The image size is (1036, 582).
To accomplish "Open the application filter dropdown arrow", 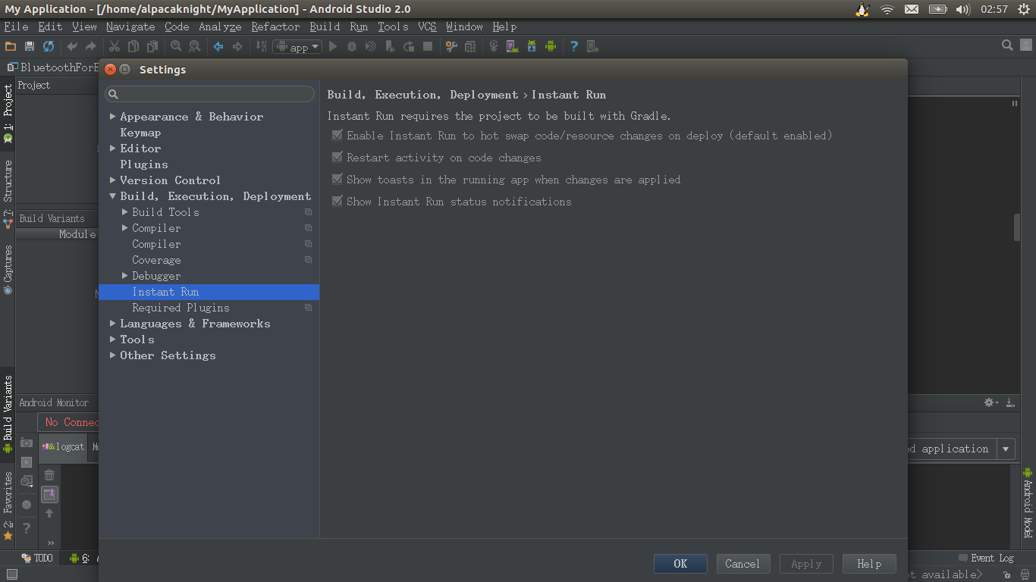I will click(1006, 449).
